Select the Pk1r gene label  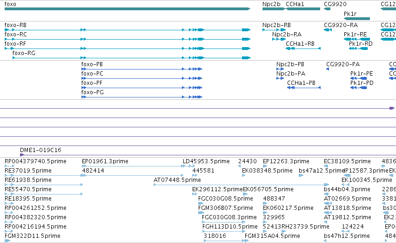350,14
